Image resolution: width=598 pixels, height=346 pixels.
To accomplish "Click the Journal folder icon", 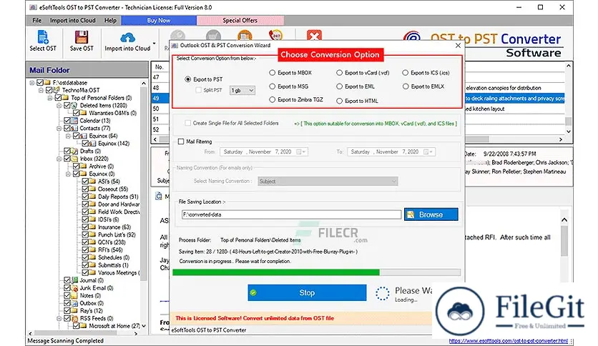I will 74,280.
